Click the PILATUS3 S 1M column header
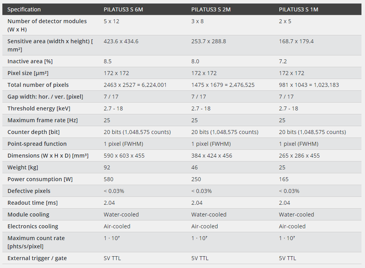 coord(299,9)
